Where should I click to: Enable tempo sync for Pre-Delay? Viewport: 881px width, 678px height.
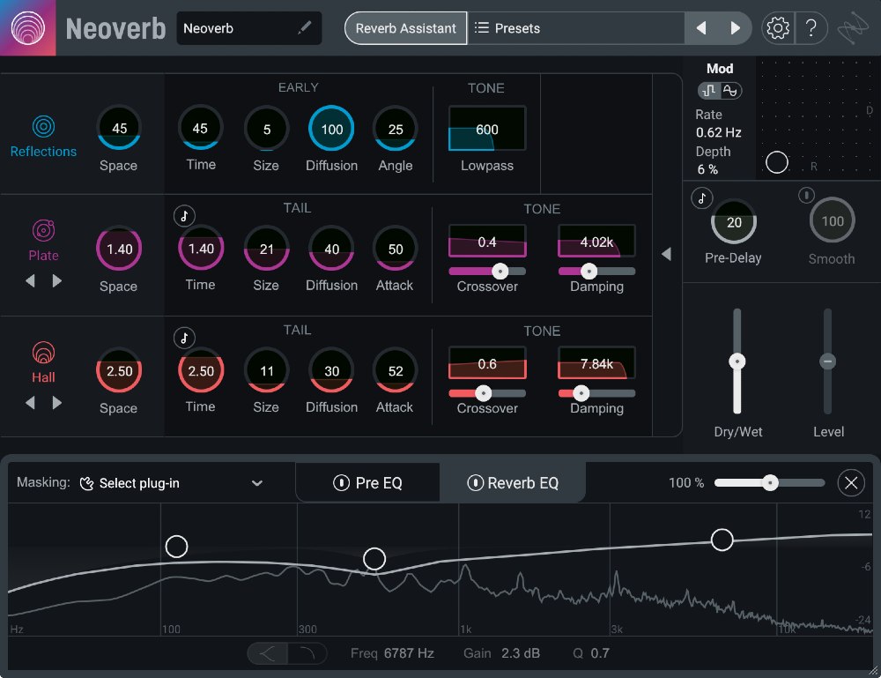click(701, 197)
